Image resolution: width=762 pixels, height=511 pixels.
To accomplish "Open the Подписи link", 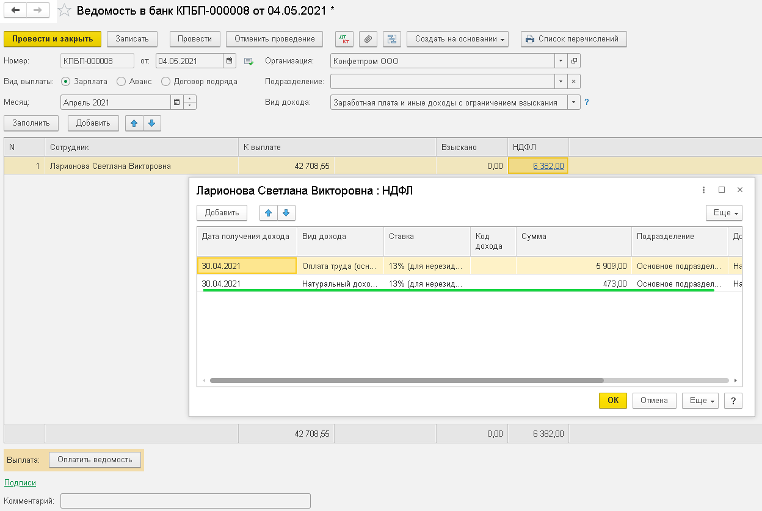I will 20,482.
